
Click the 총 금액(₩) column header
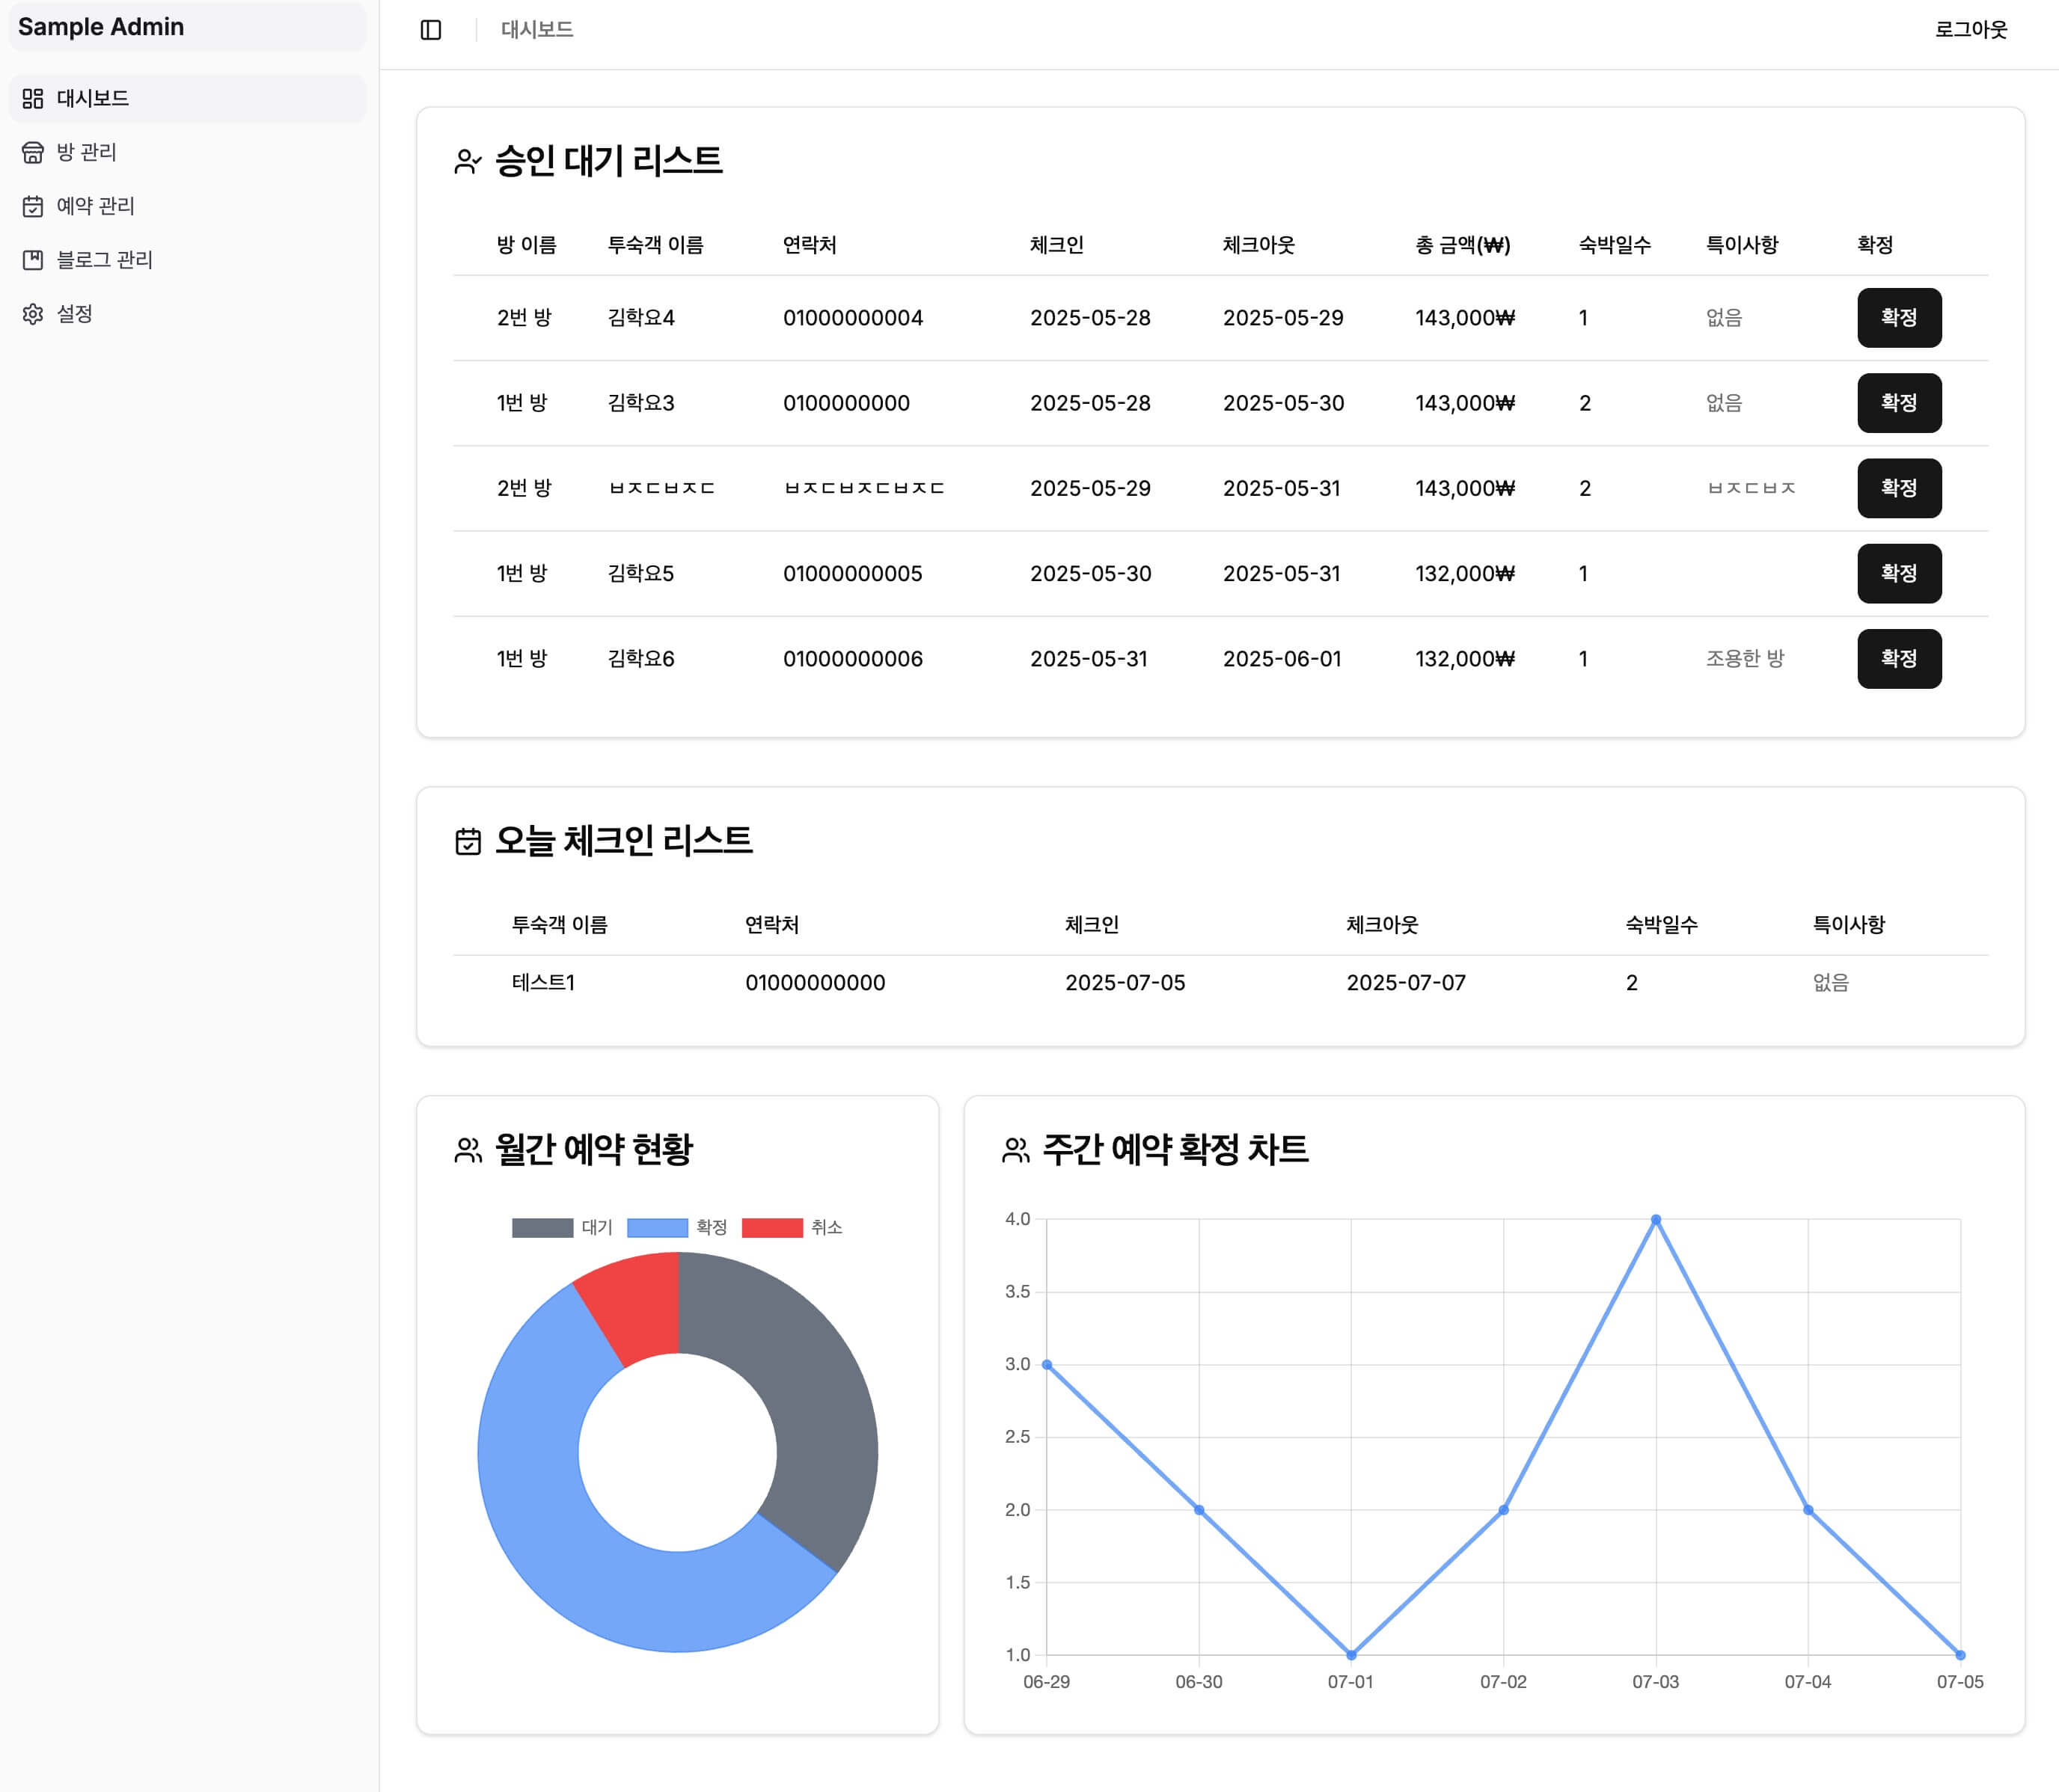pos(1463,245)
